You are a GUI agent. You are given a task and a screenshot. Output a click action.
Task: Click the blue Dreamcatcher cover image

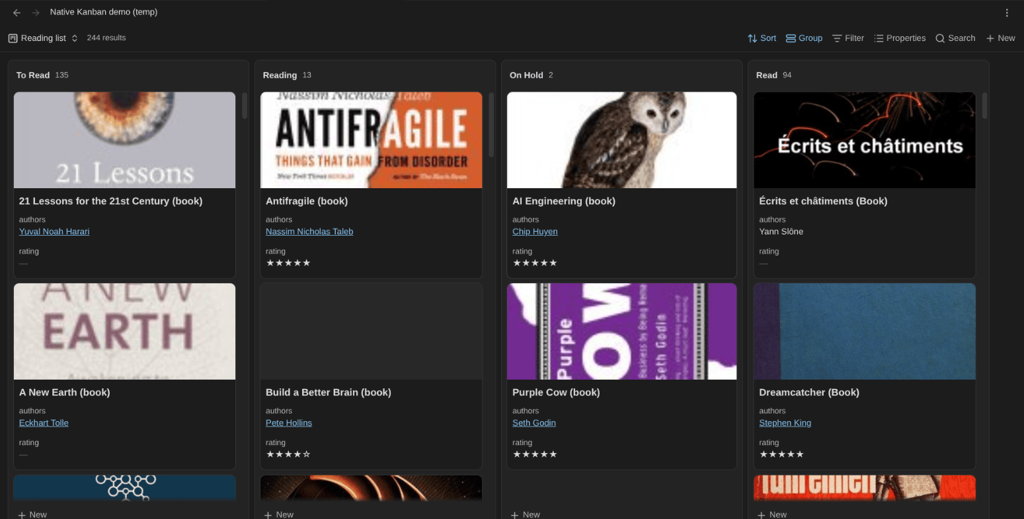(865, 331)
